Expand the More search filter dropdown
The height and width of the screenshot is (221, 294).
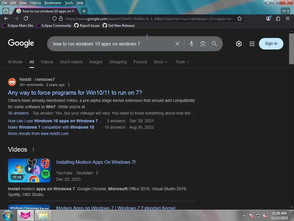point(160,62)
